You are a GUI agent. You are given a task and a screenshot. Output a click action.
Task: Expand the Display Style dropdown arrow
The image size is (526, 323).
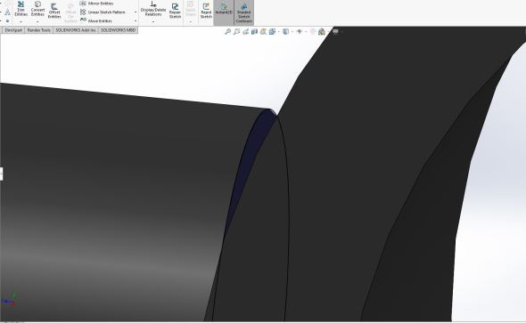click(292, 32)
